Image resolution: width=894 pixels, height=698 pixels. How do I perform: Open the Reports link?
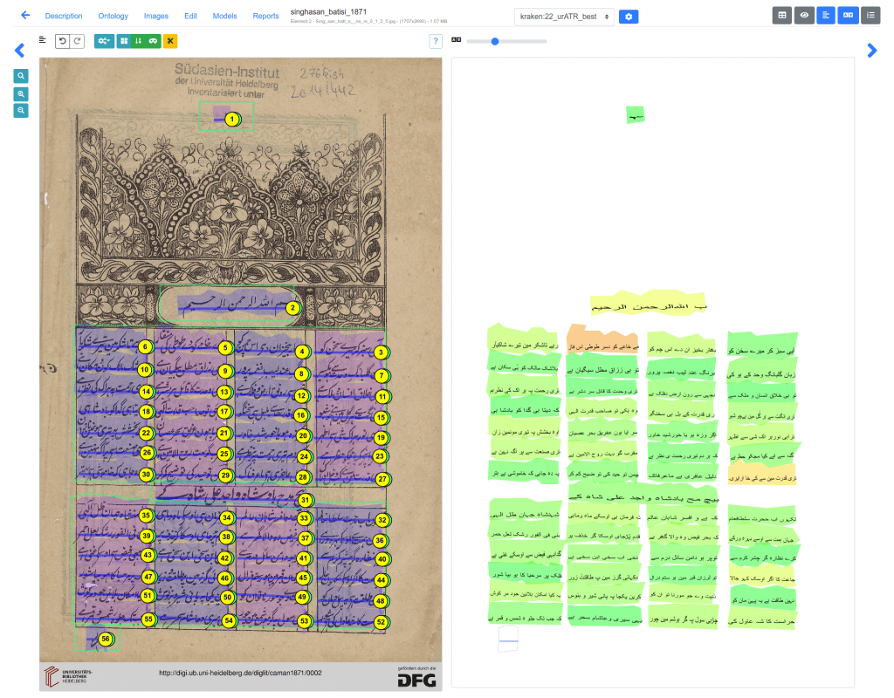click(x=265, y=17)
